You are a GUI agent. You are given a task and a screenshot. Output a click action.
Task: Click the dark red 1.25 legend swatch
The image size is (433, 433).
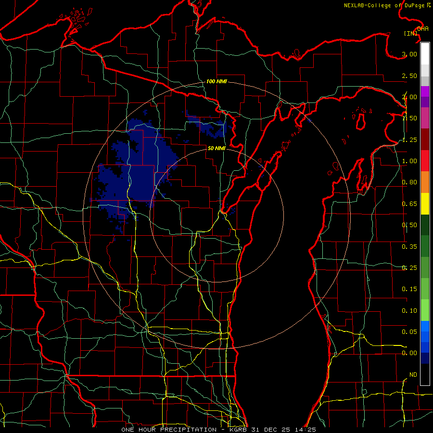click(425, 140)
